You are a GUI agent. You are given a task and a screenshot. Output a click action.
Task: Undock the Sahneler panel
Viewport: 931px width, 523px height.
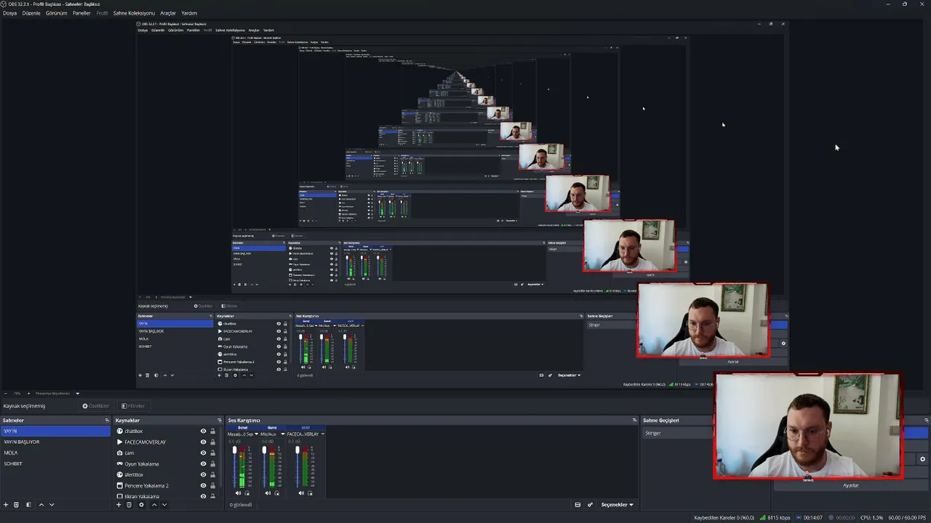107,421
